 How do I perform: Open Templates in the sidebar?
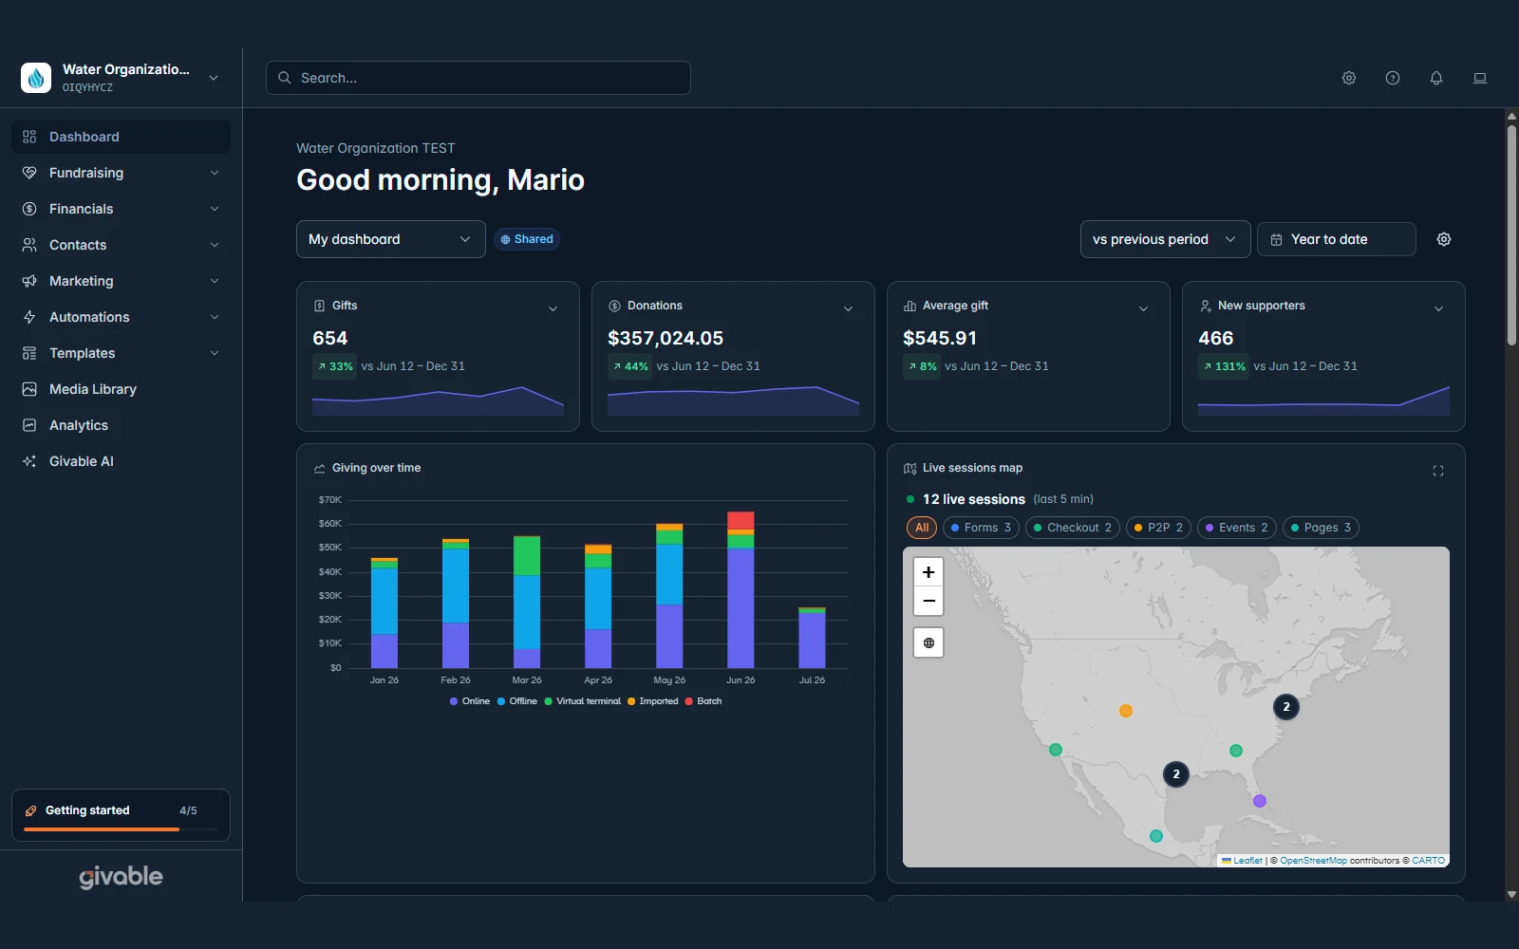(x=121, y=353)
